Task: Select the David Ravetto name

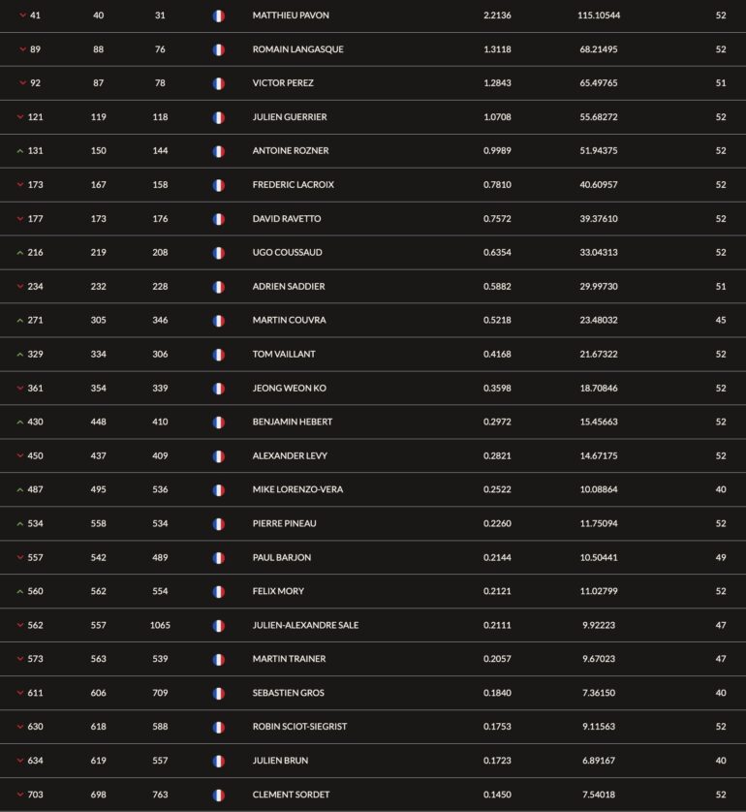Action: tap(286, 219)
